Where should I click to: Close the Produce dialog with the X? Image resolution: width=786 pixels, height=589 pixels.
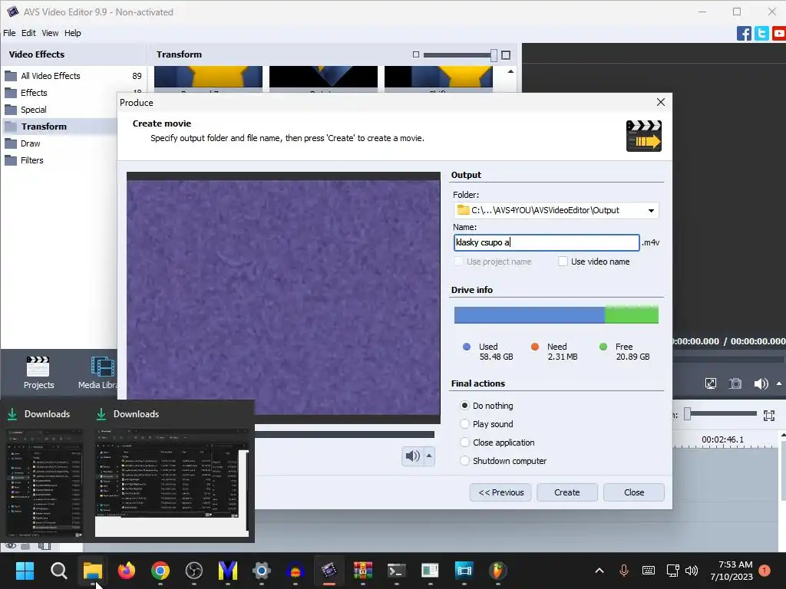pyautogui.click(x=661, y=102)
